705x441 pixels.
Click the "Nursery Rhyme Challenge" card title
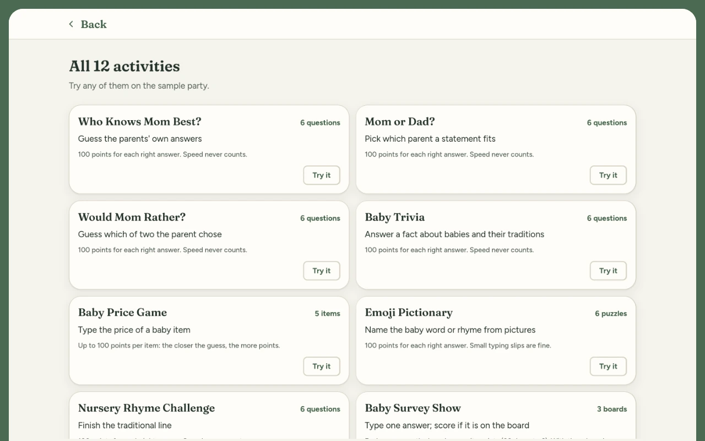click(x=147, y=408)
